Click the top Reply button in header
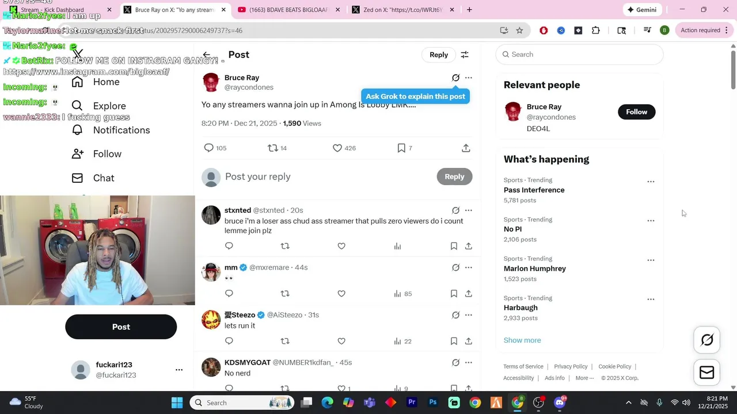The height and width of the screenshot is (414, 737). click(439, 55)
